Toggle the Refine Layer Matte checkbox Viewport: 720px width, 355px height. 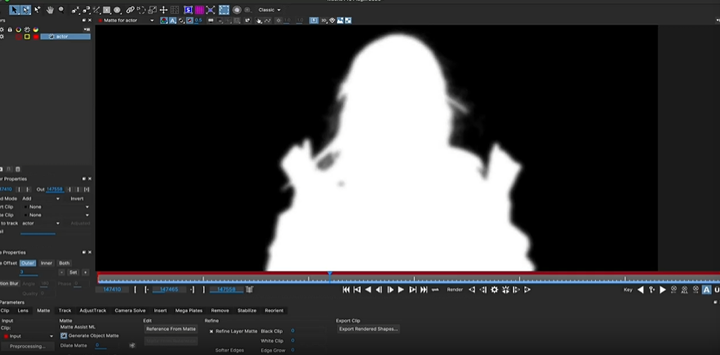(x=211, y=331)
